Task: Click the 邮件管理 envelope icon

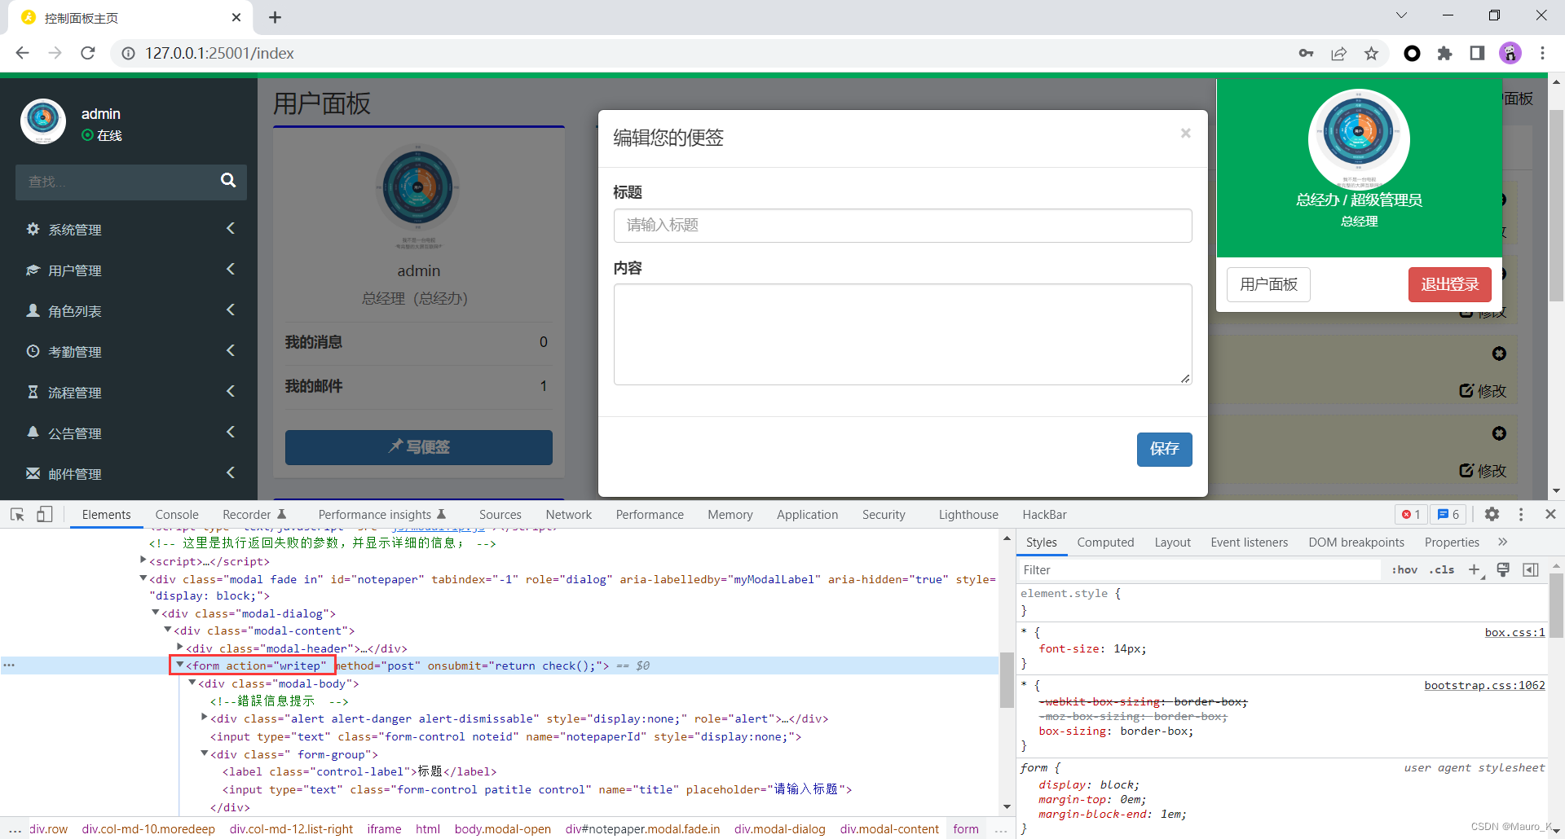Action: tap(33, 473)
